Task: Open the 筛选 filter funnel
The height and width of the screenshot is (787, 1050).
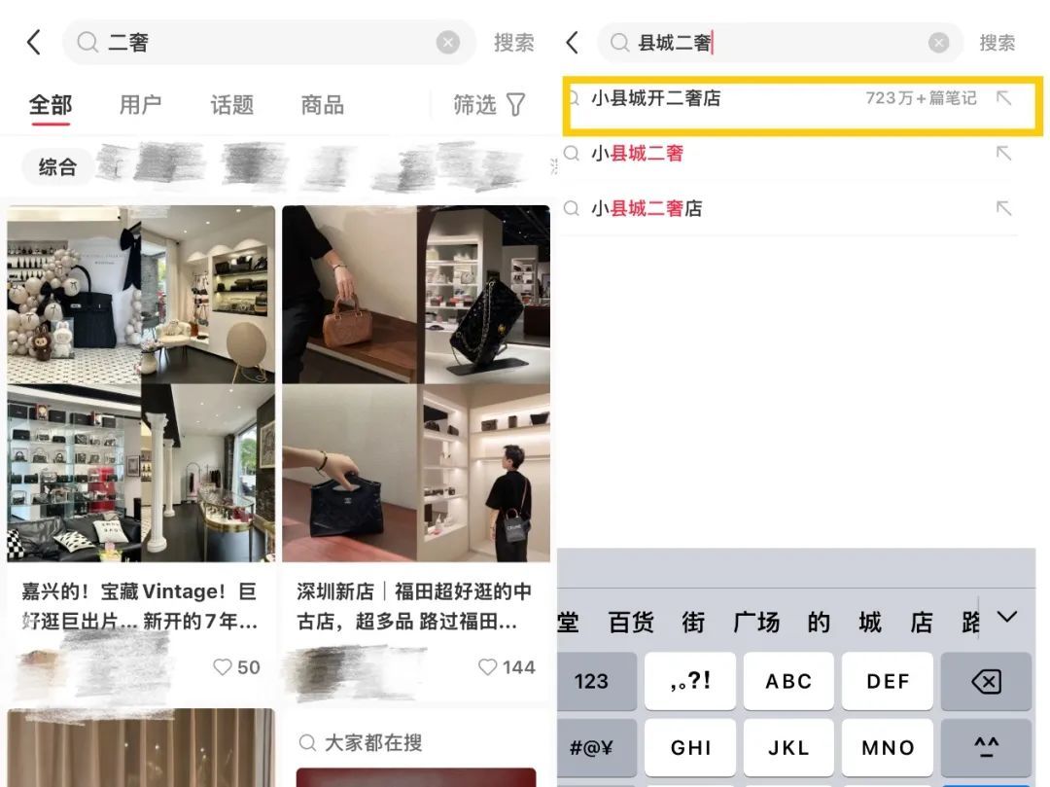Action: click(x=515, y=104)
